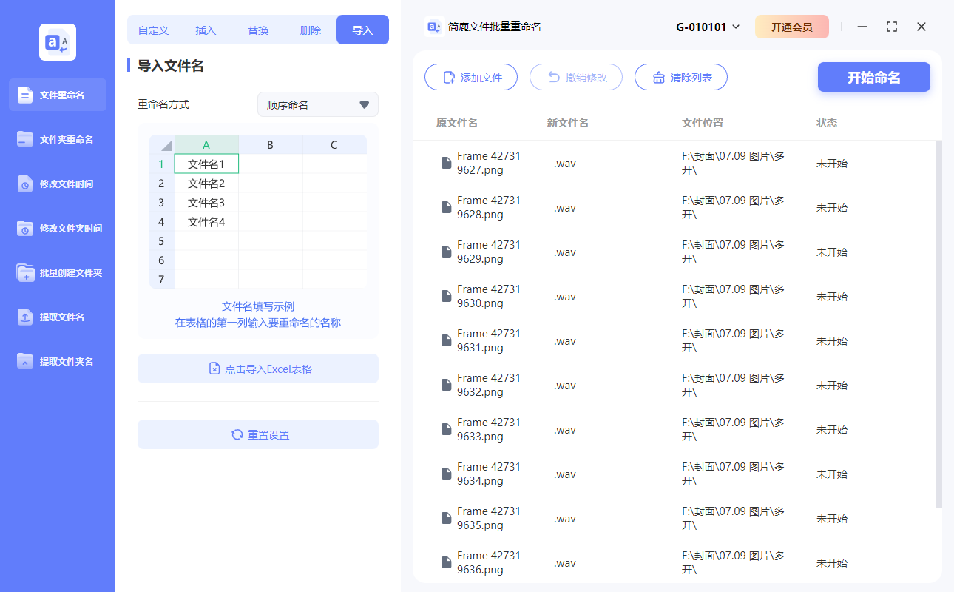
Task: Select the 提取文件夹名 tool
Action: [x=57, y=361]
